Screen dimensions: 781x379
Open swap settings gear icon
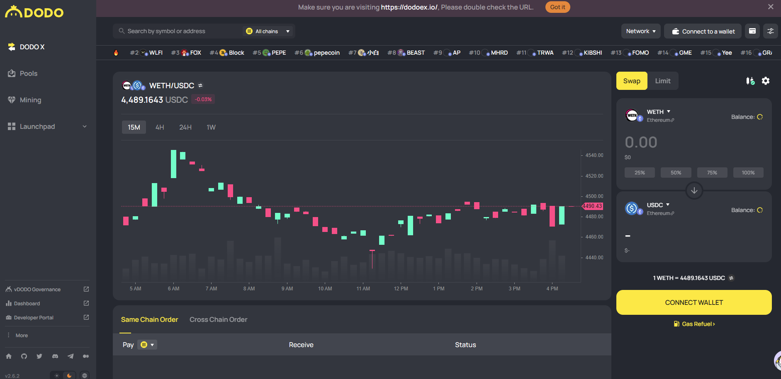pyautogui.click(x=766, y=81)
